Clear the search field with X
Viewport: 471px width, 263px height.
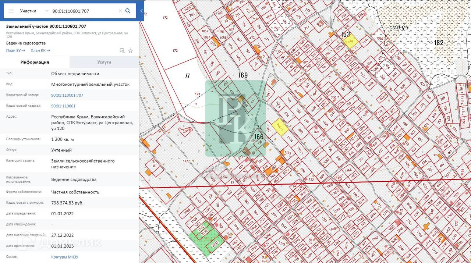pos(120,11)
